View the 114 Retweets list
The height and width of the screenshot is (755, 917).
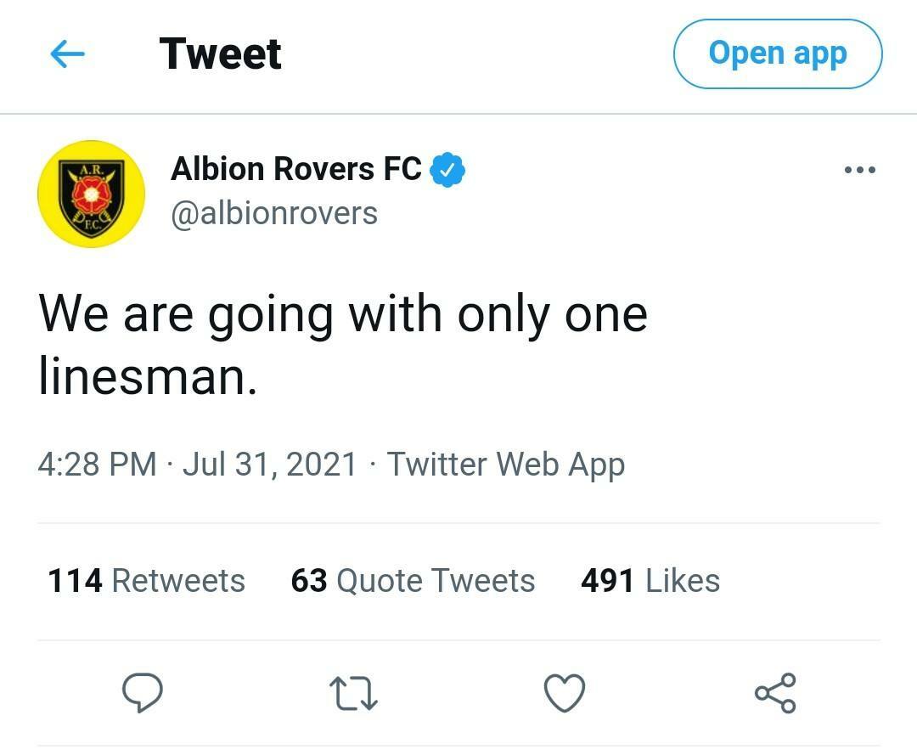click(146, 581)
